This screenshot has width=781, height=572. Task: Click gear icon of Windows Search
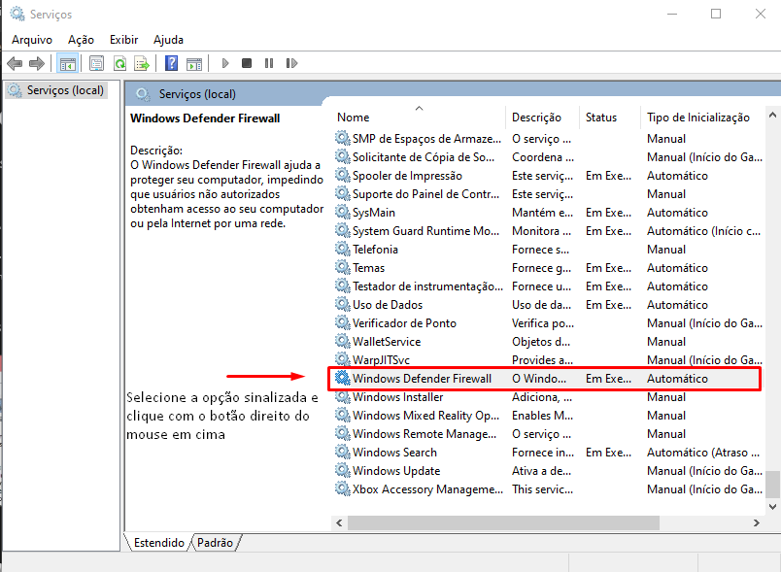tap(343, 452)
